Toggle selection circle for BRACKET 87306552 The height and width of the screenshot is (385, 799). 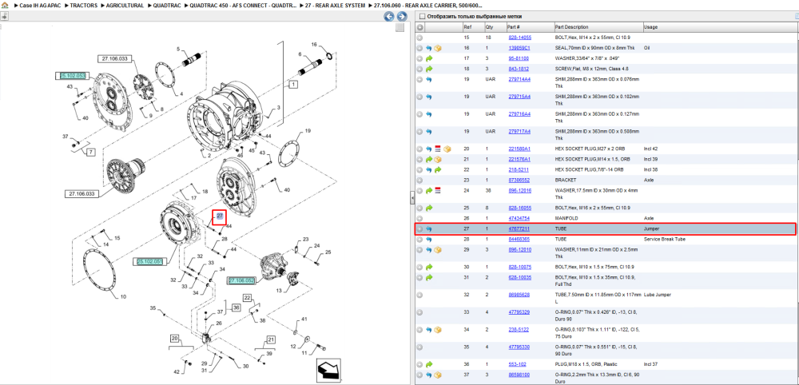[419, 180]
